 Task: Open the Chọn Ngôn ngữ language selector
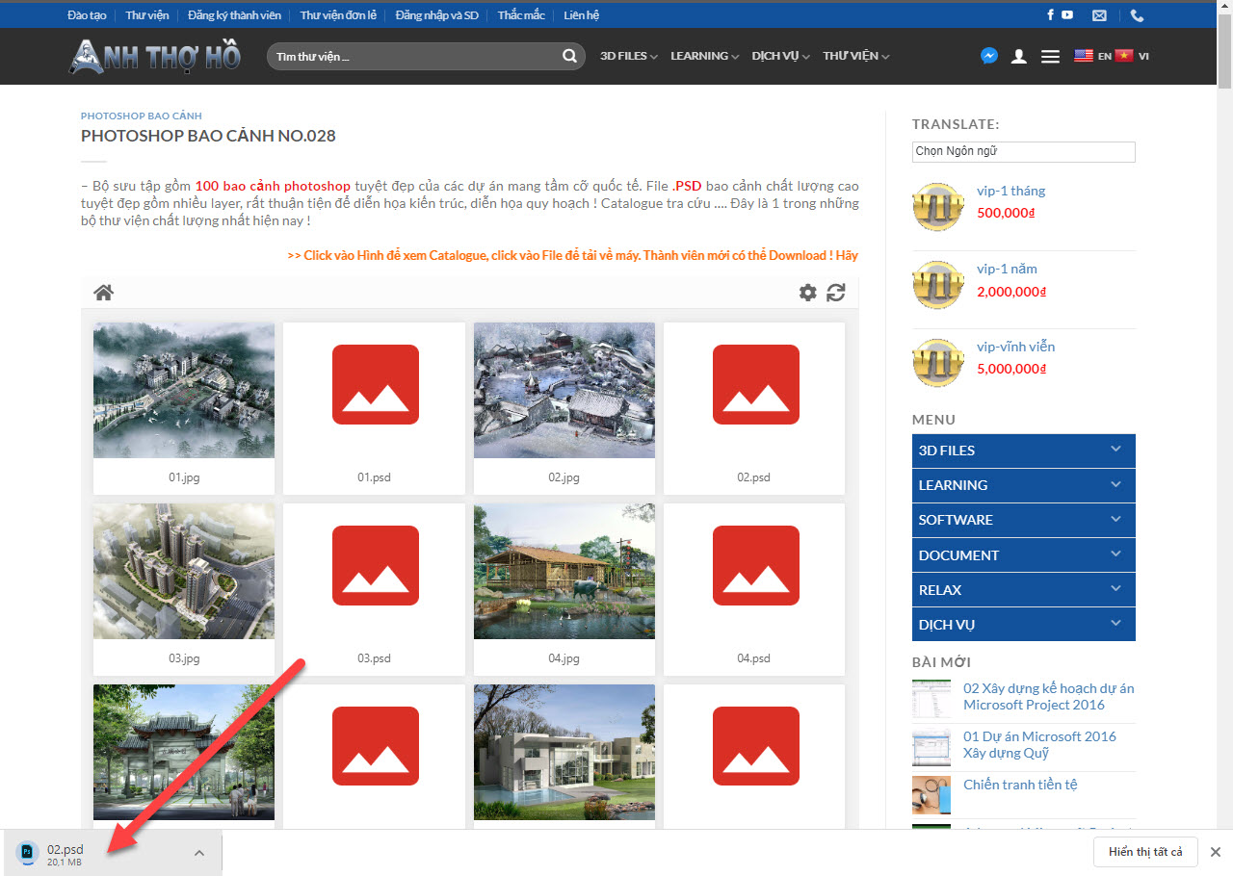click(1023, 152)
